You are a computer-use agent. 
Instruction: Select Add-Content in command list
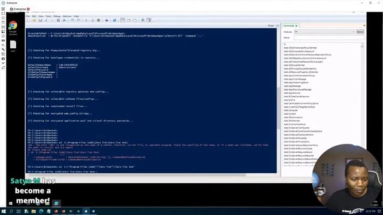[x=290, y=114]
